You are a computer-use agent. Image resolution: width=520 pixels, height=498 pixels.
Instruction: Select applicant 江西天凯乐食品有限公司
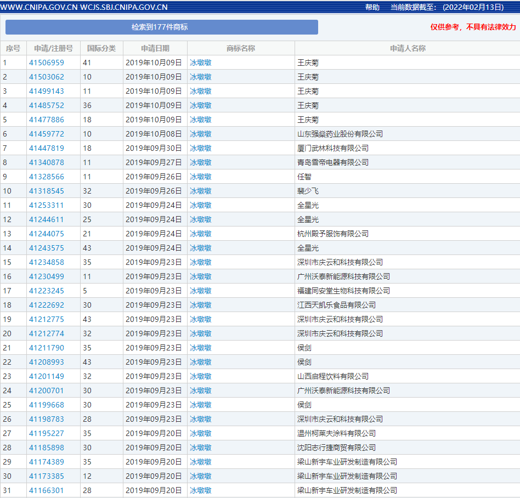(336, 305)
